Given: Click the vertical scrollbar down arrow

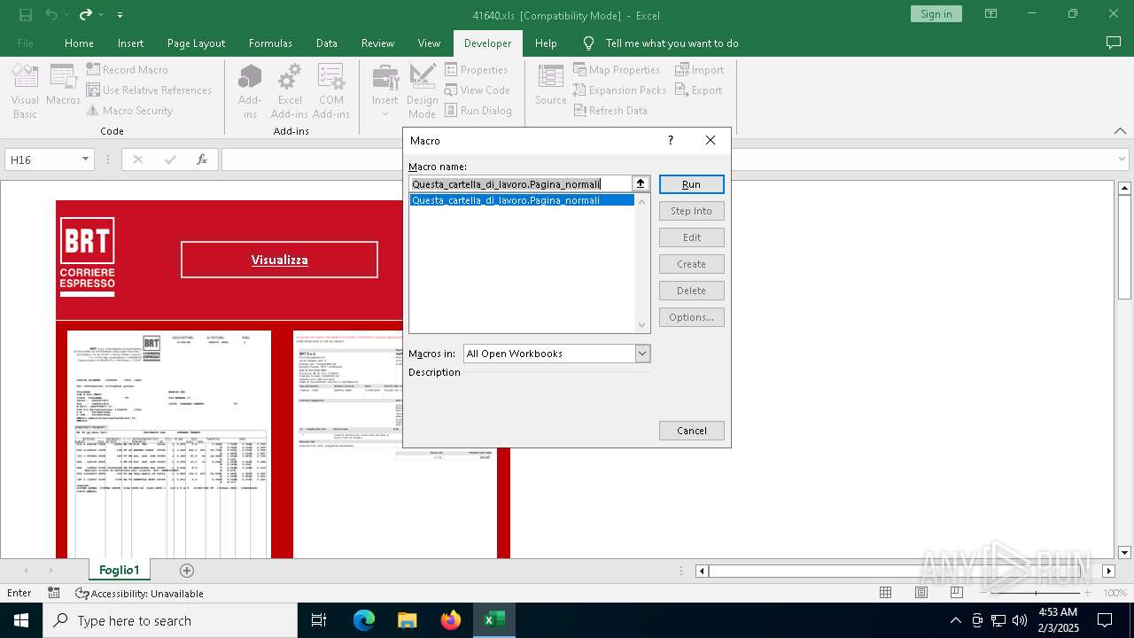Looking at the screenshot, I should 1125,552.
